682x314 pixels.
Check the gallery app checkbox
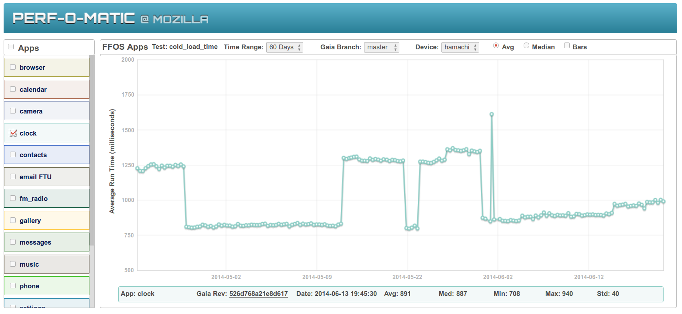click(13, 220)
